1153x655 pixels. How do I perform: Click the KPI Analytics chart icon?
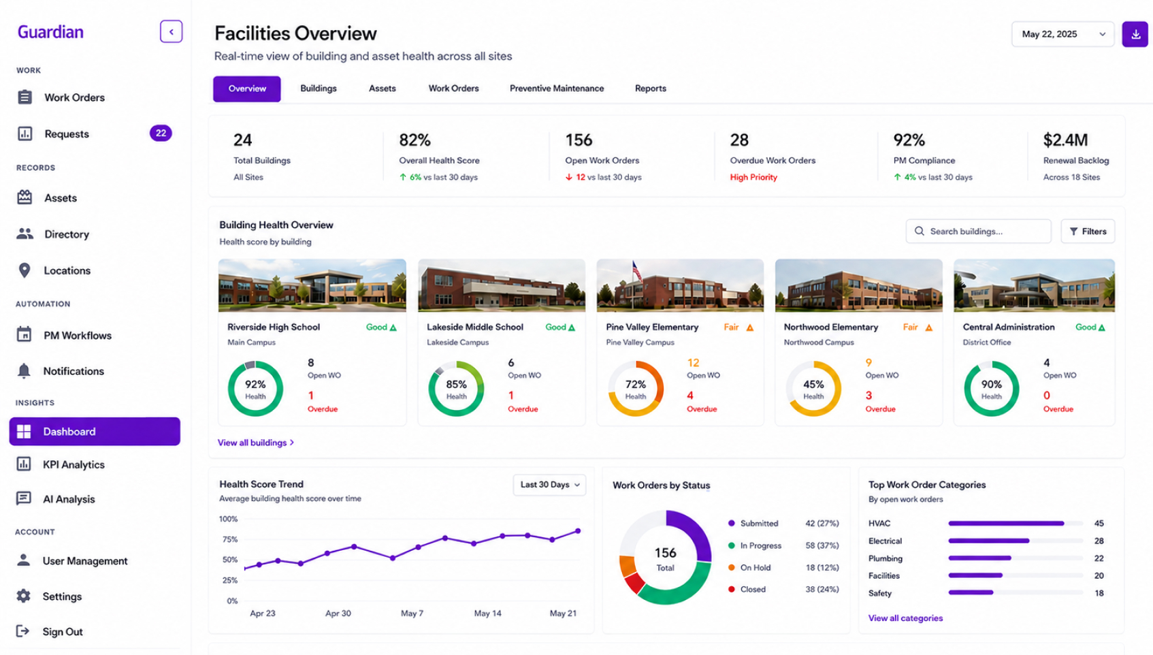pos(24,464)
